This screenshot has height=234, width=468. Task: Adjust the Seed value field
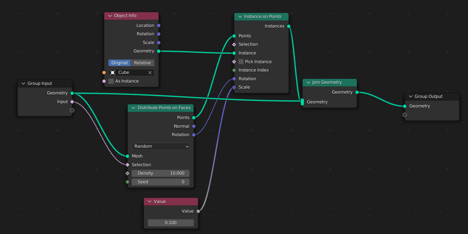coord(161,182)
